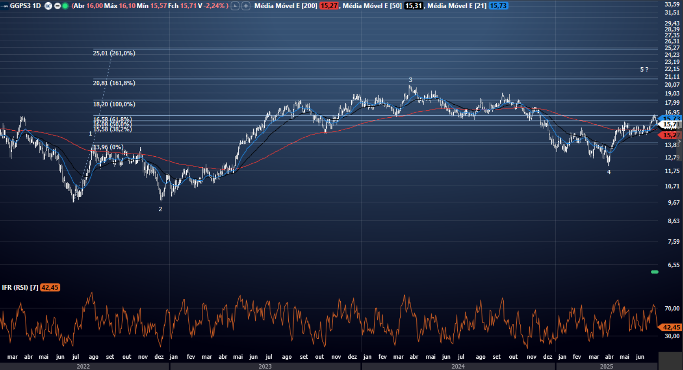Open the GGPS3 1D symbol selector

(x=25, y=6)
